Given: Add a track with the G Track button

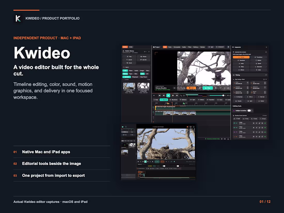Looking at the screenshot, I should click(x=263, y=119).
